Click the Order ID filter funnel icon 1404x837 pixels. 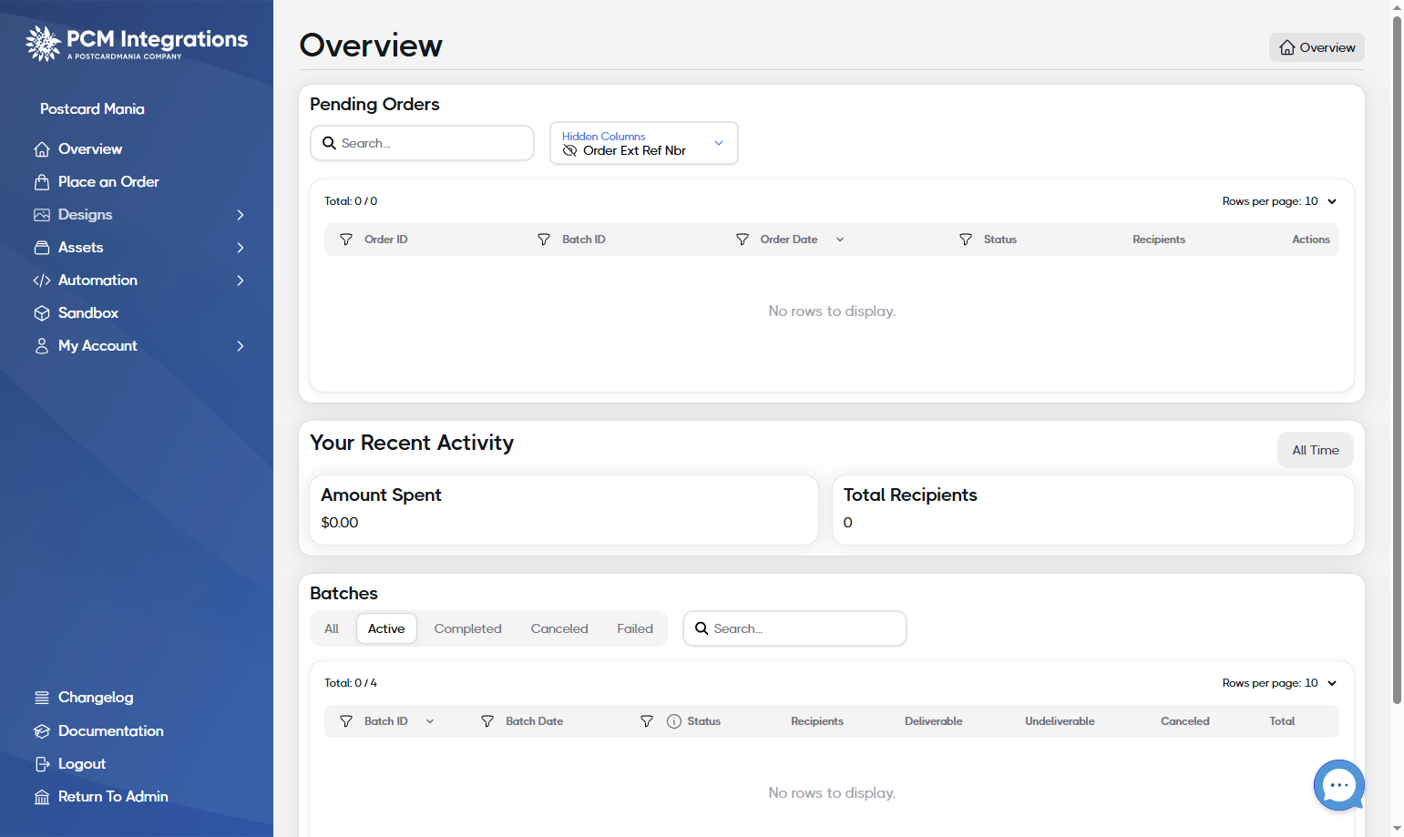click(346, 240)
